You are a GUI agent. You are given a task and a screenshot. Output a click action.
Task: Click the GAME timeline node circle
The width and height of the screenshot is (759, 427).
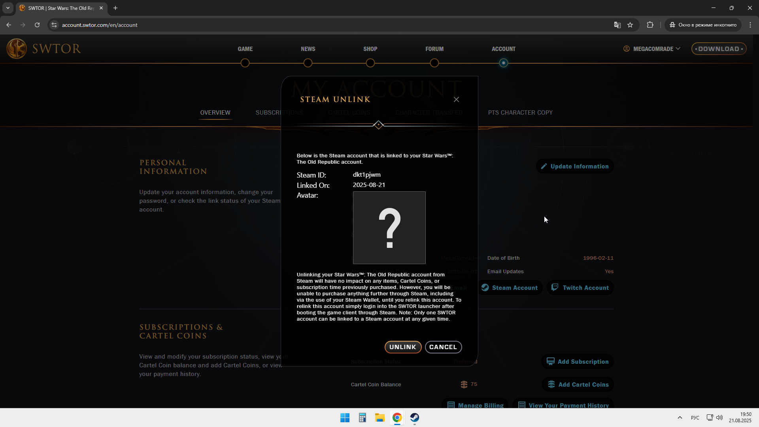coord(245,63)
